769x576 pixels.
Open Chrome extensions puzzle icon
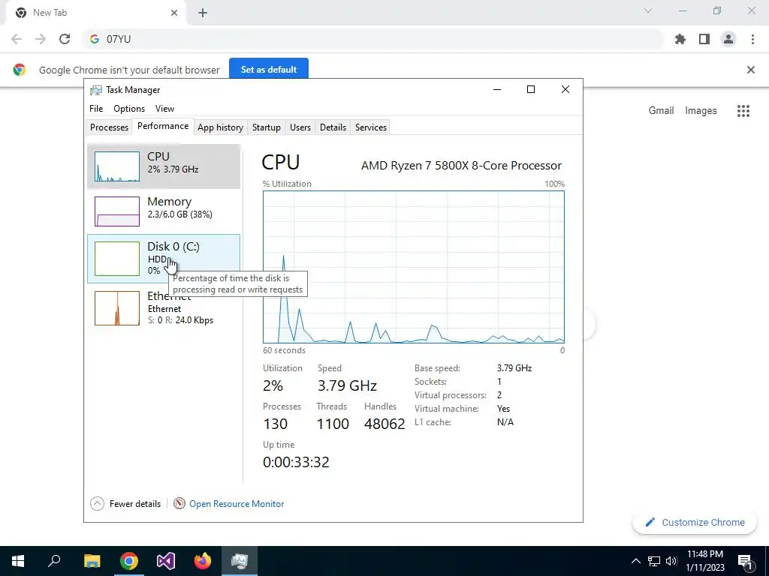pos(680,39)
